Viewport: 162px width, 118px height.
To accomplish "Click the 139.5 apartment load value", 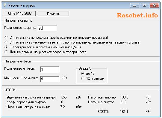I will point(124,97).
